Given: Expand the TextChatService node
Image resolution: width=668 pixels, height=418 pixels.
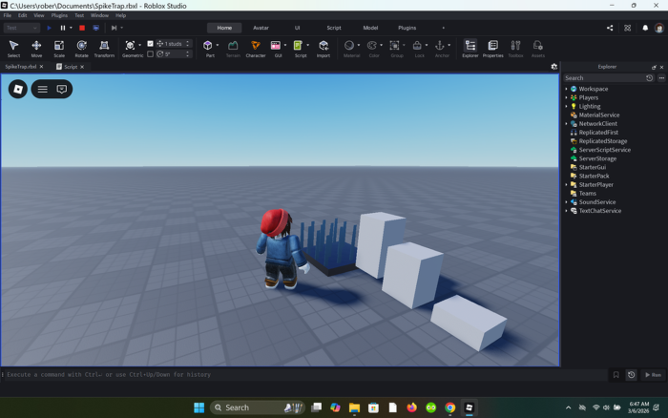Looking at the screenshot, I should tap(566, 211).
